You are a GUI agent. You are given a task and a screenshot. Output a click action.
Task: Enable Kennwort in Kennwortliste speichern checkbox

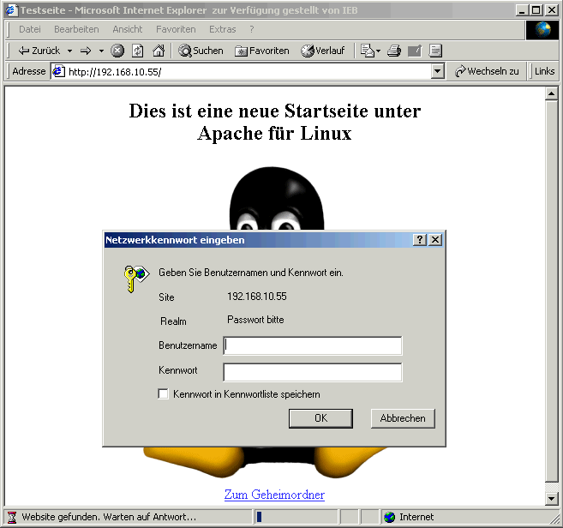click(x=163, y=393)
